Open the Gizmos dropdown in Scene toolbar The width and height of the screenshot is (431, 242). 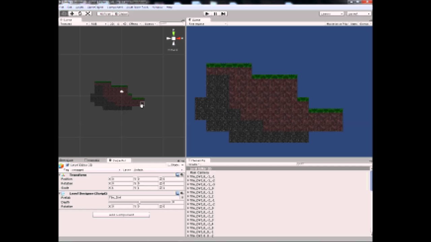150,24
